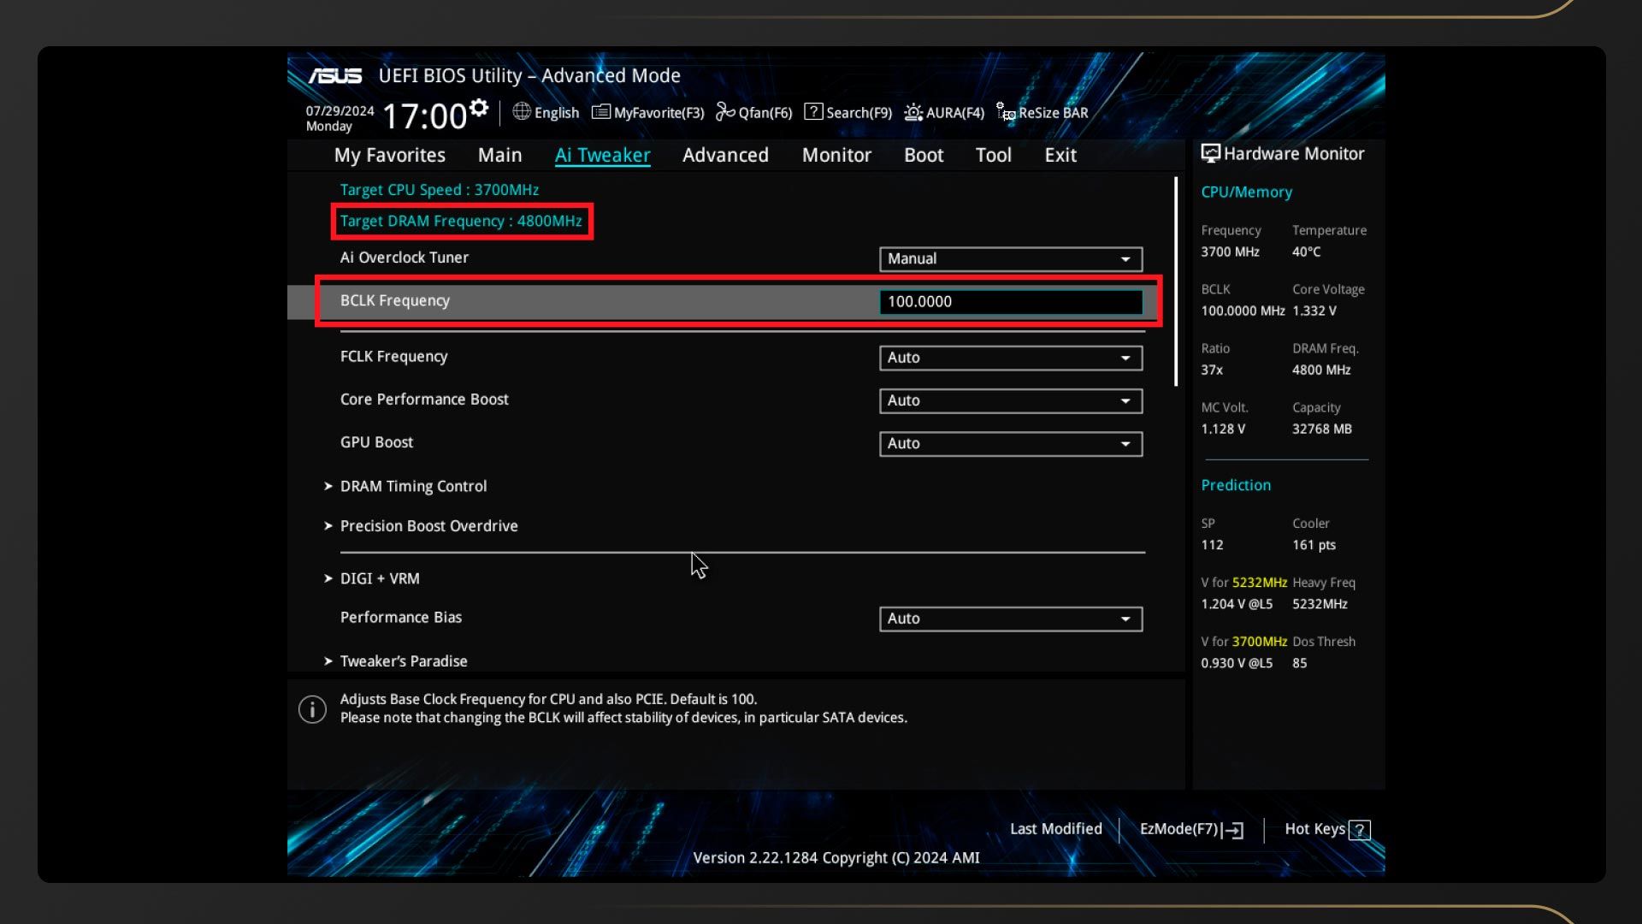
Task: Click the BCLK Frequency input field
Action: 1010,302
